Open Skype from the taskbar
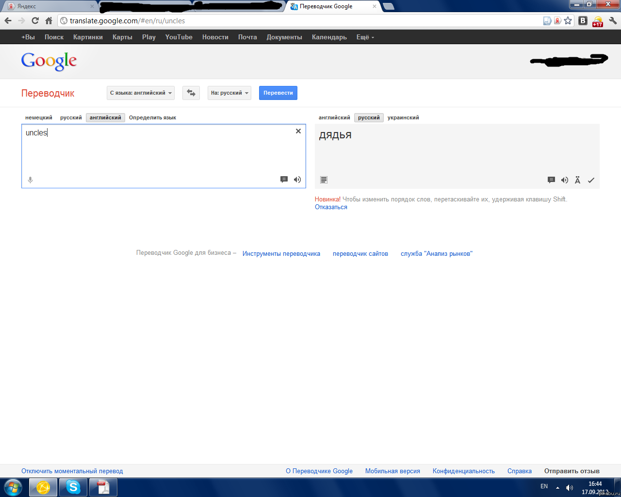Screen dimensions: 621x497 tap(73, 487)
